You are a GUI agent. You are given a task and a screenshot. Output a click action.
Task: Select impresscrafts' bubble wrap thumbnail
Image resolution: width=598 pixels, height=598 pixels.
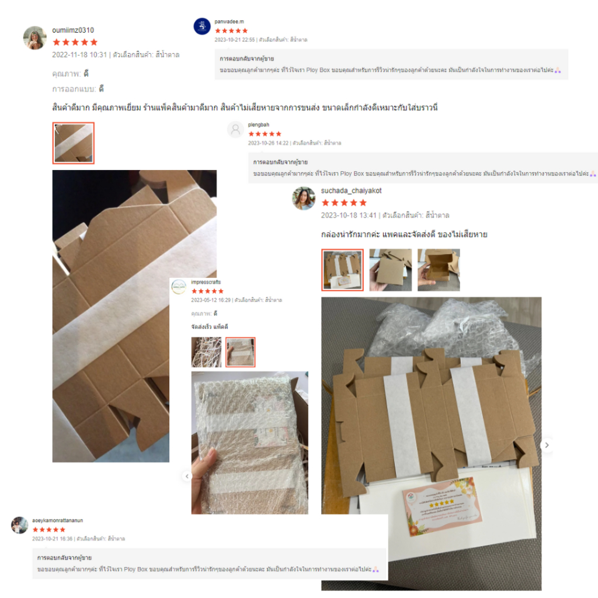[x=240, y=352]
